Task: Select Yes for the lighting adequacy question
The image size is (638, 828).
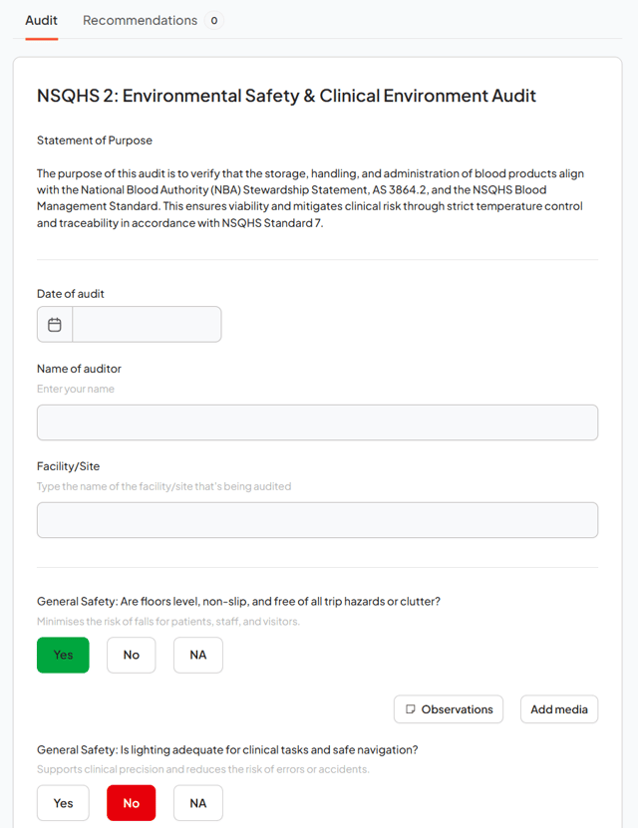Action: coord(63,802)
